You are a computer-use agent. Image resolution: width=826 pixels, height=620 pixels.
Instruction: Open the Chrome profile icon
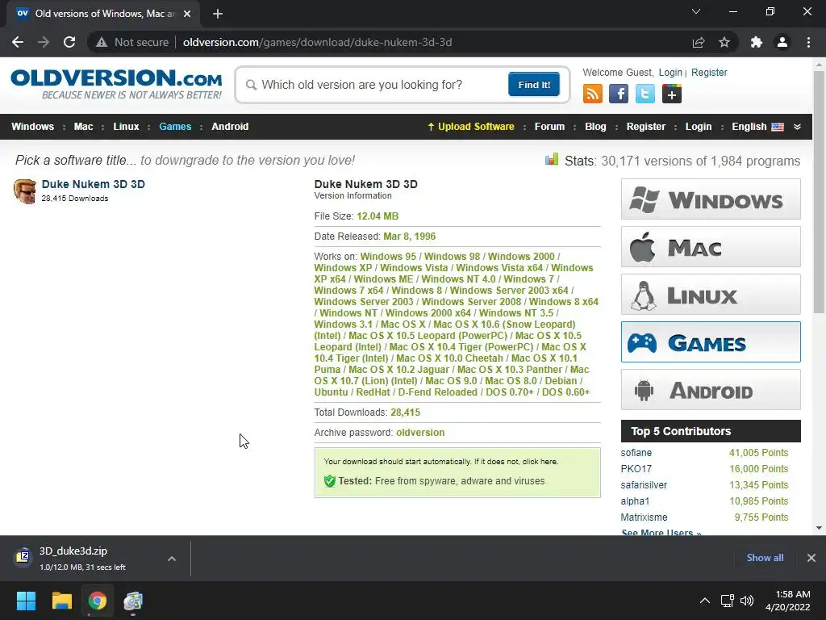(x=782, y=42)
